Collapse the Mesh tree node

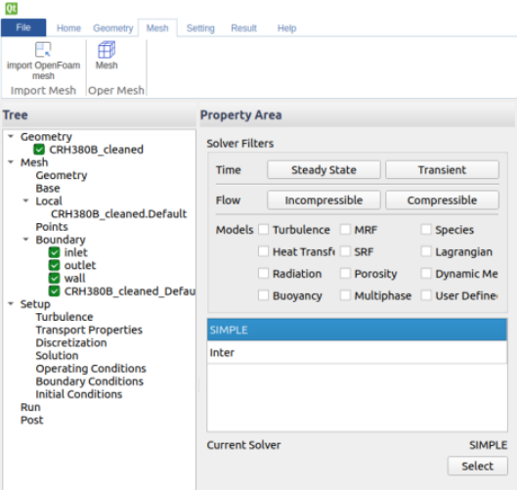pos(11,162)
